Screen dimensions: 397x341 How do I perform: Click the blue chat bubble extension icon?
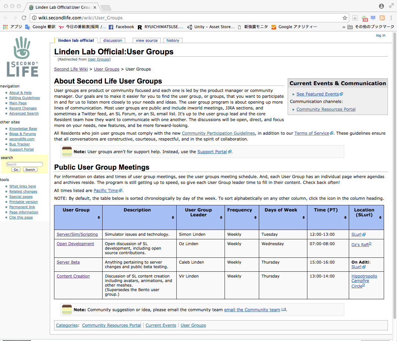coord(373,18)
